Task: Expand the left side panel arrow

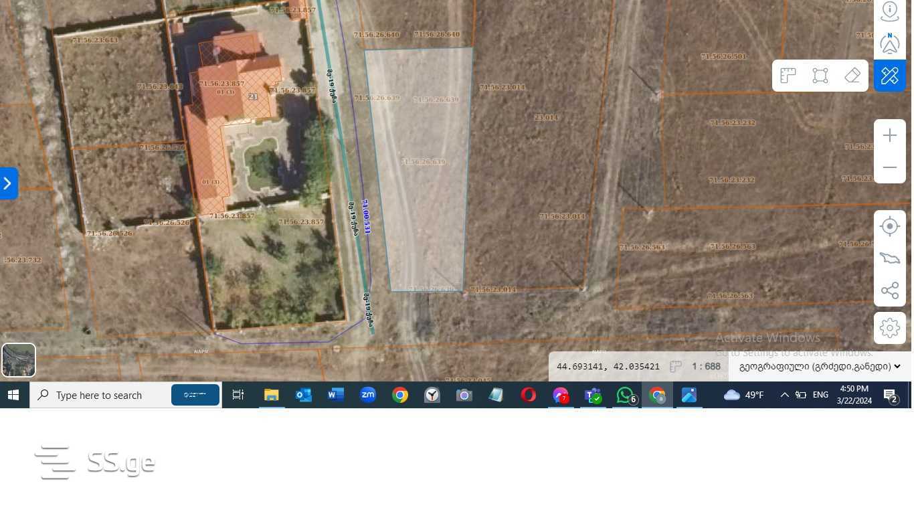Action: tap(8, 183)
